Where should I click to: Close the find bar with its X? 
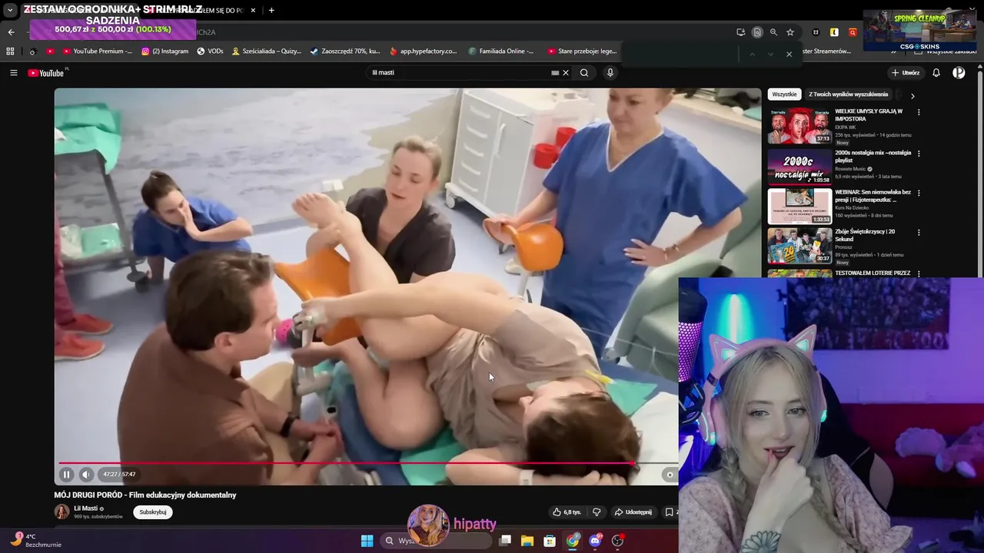point(789,54)
